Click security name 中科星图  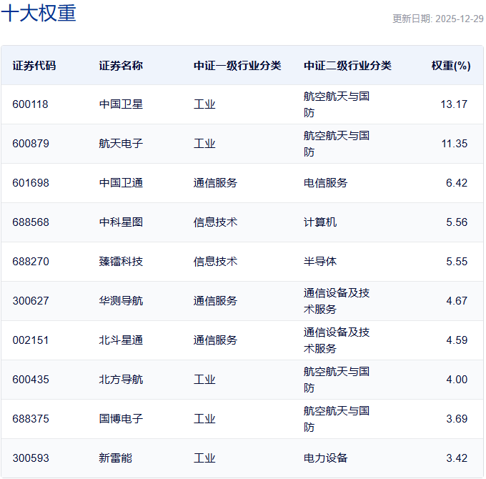[121, 222]
